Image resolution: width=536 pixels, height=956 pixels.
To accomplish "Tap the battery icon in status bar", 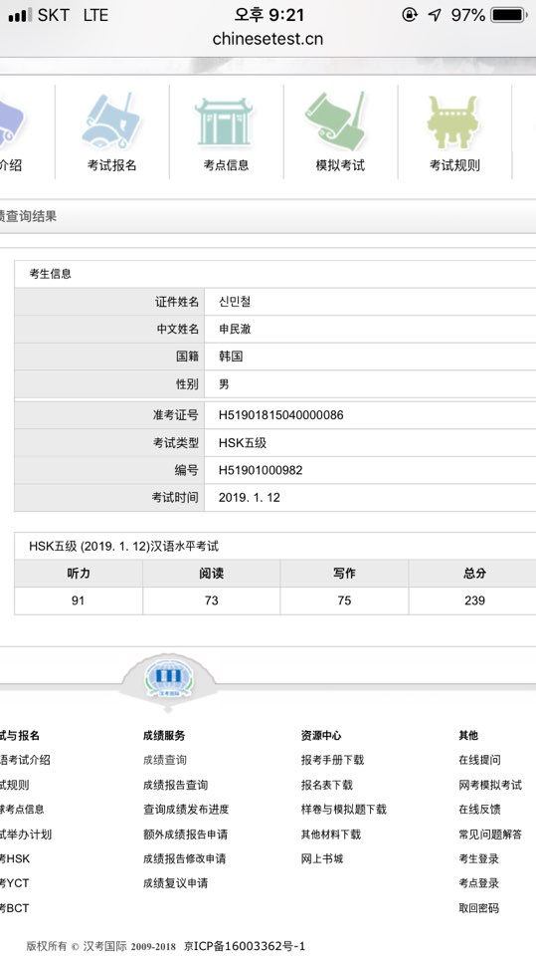I will [508, 15].
